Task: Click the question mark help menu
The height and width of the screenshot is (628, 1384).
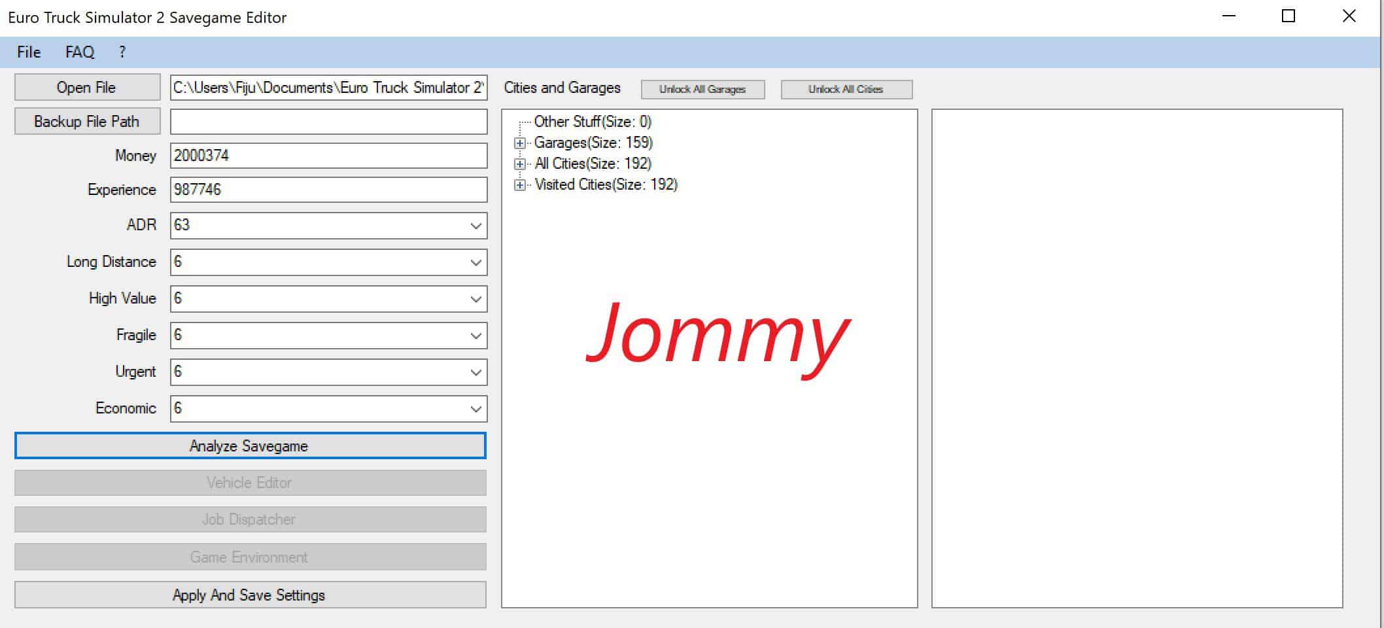Action: [122, 52]
